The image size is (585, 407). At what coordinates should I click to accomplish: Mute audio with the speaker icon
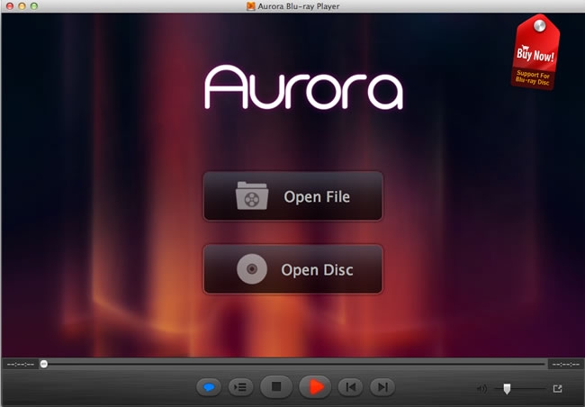coord(481,388)
